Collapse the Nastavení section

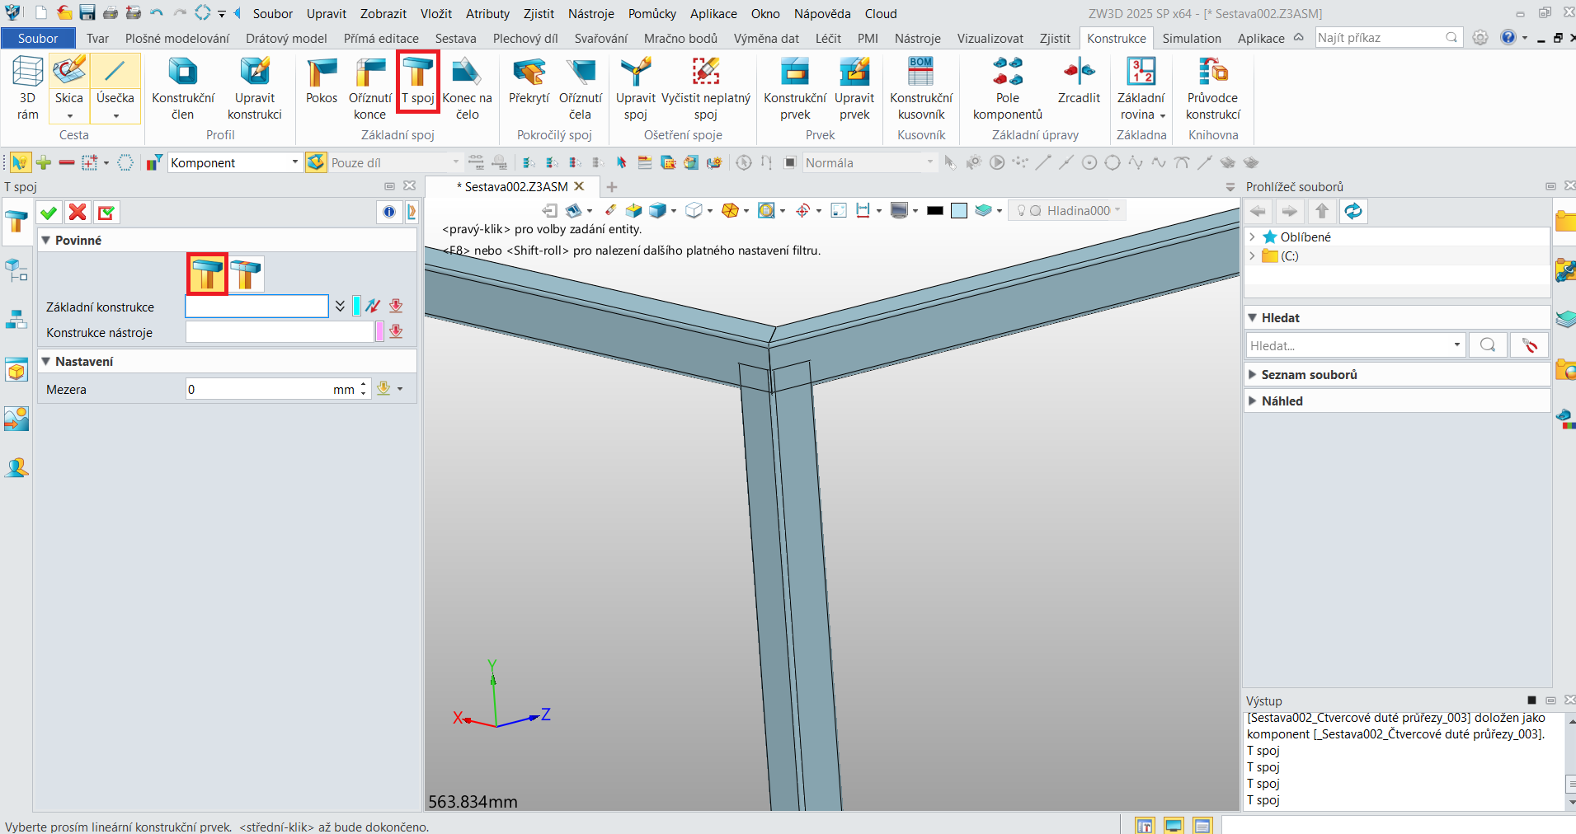46,362
